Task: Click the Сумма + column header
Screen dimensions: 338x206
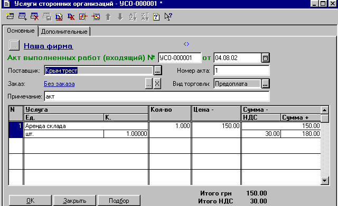Action: 301,117
